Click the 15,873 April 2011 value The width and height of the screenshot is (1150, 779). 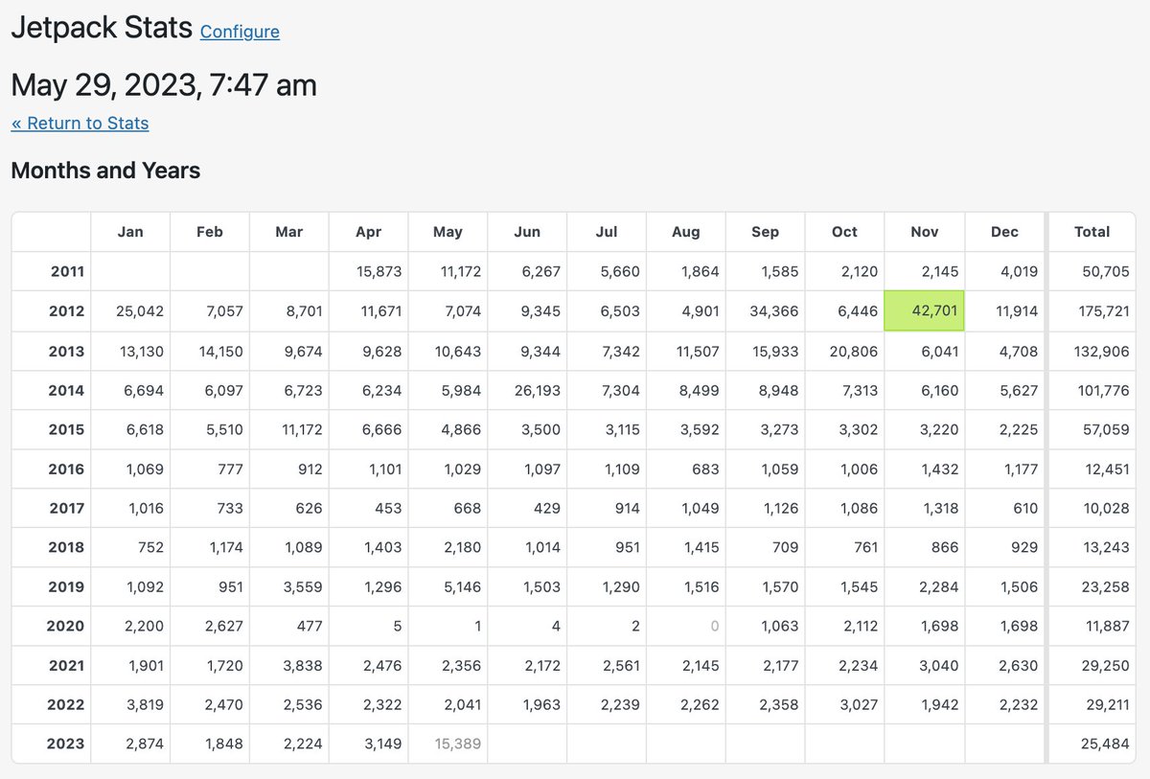point(379,272)
